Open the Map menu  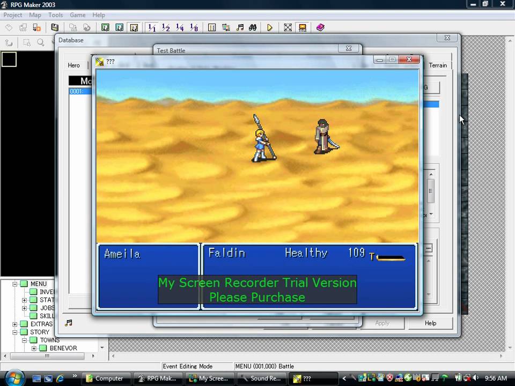tap(35, 15)
